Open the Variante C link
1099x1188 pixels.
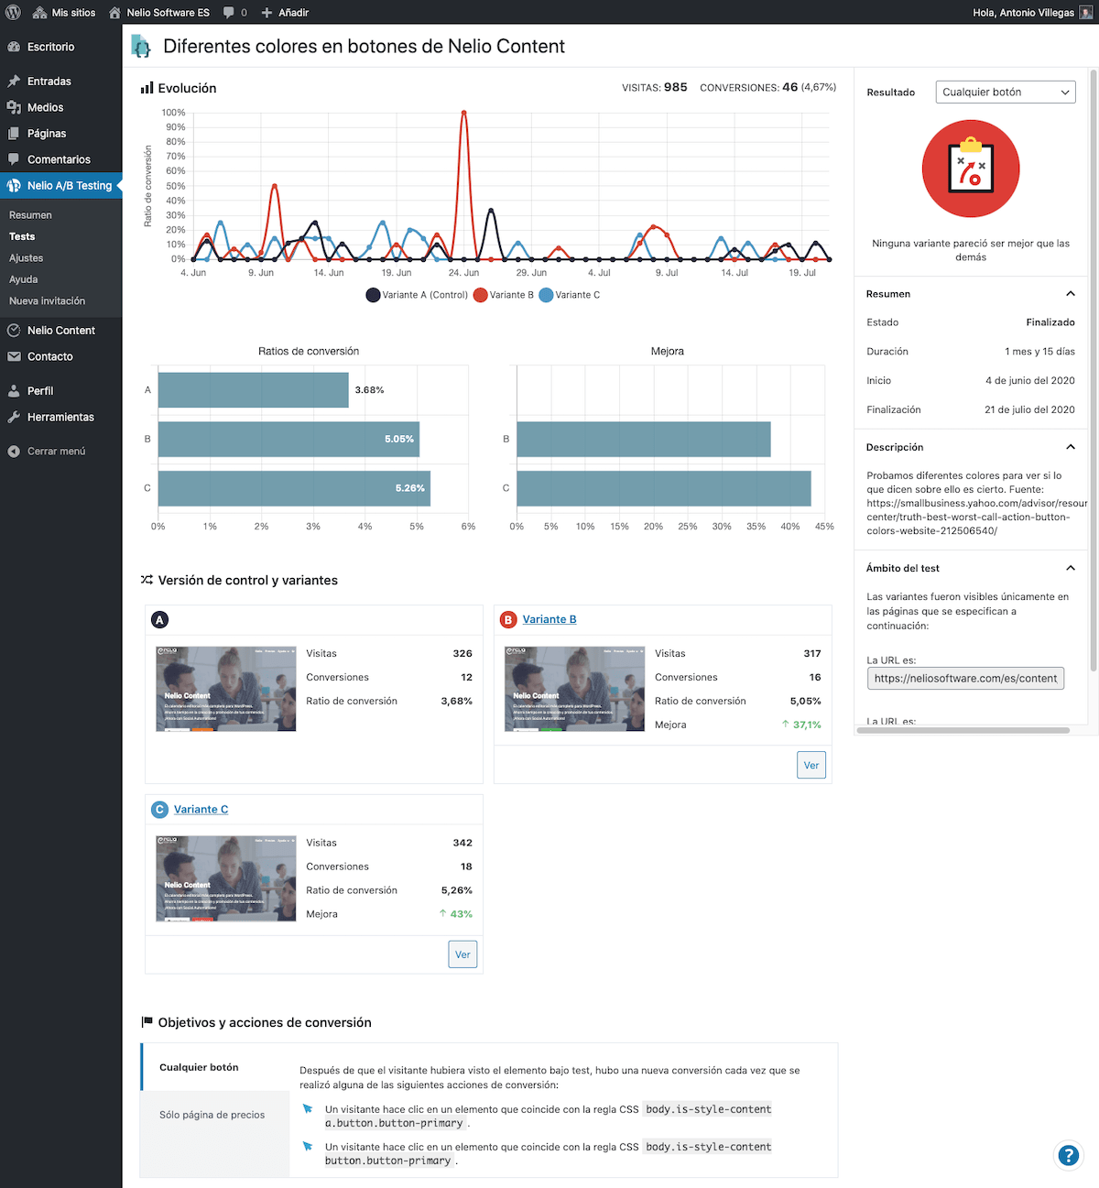201,809
